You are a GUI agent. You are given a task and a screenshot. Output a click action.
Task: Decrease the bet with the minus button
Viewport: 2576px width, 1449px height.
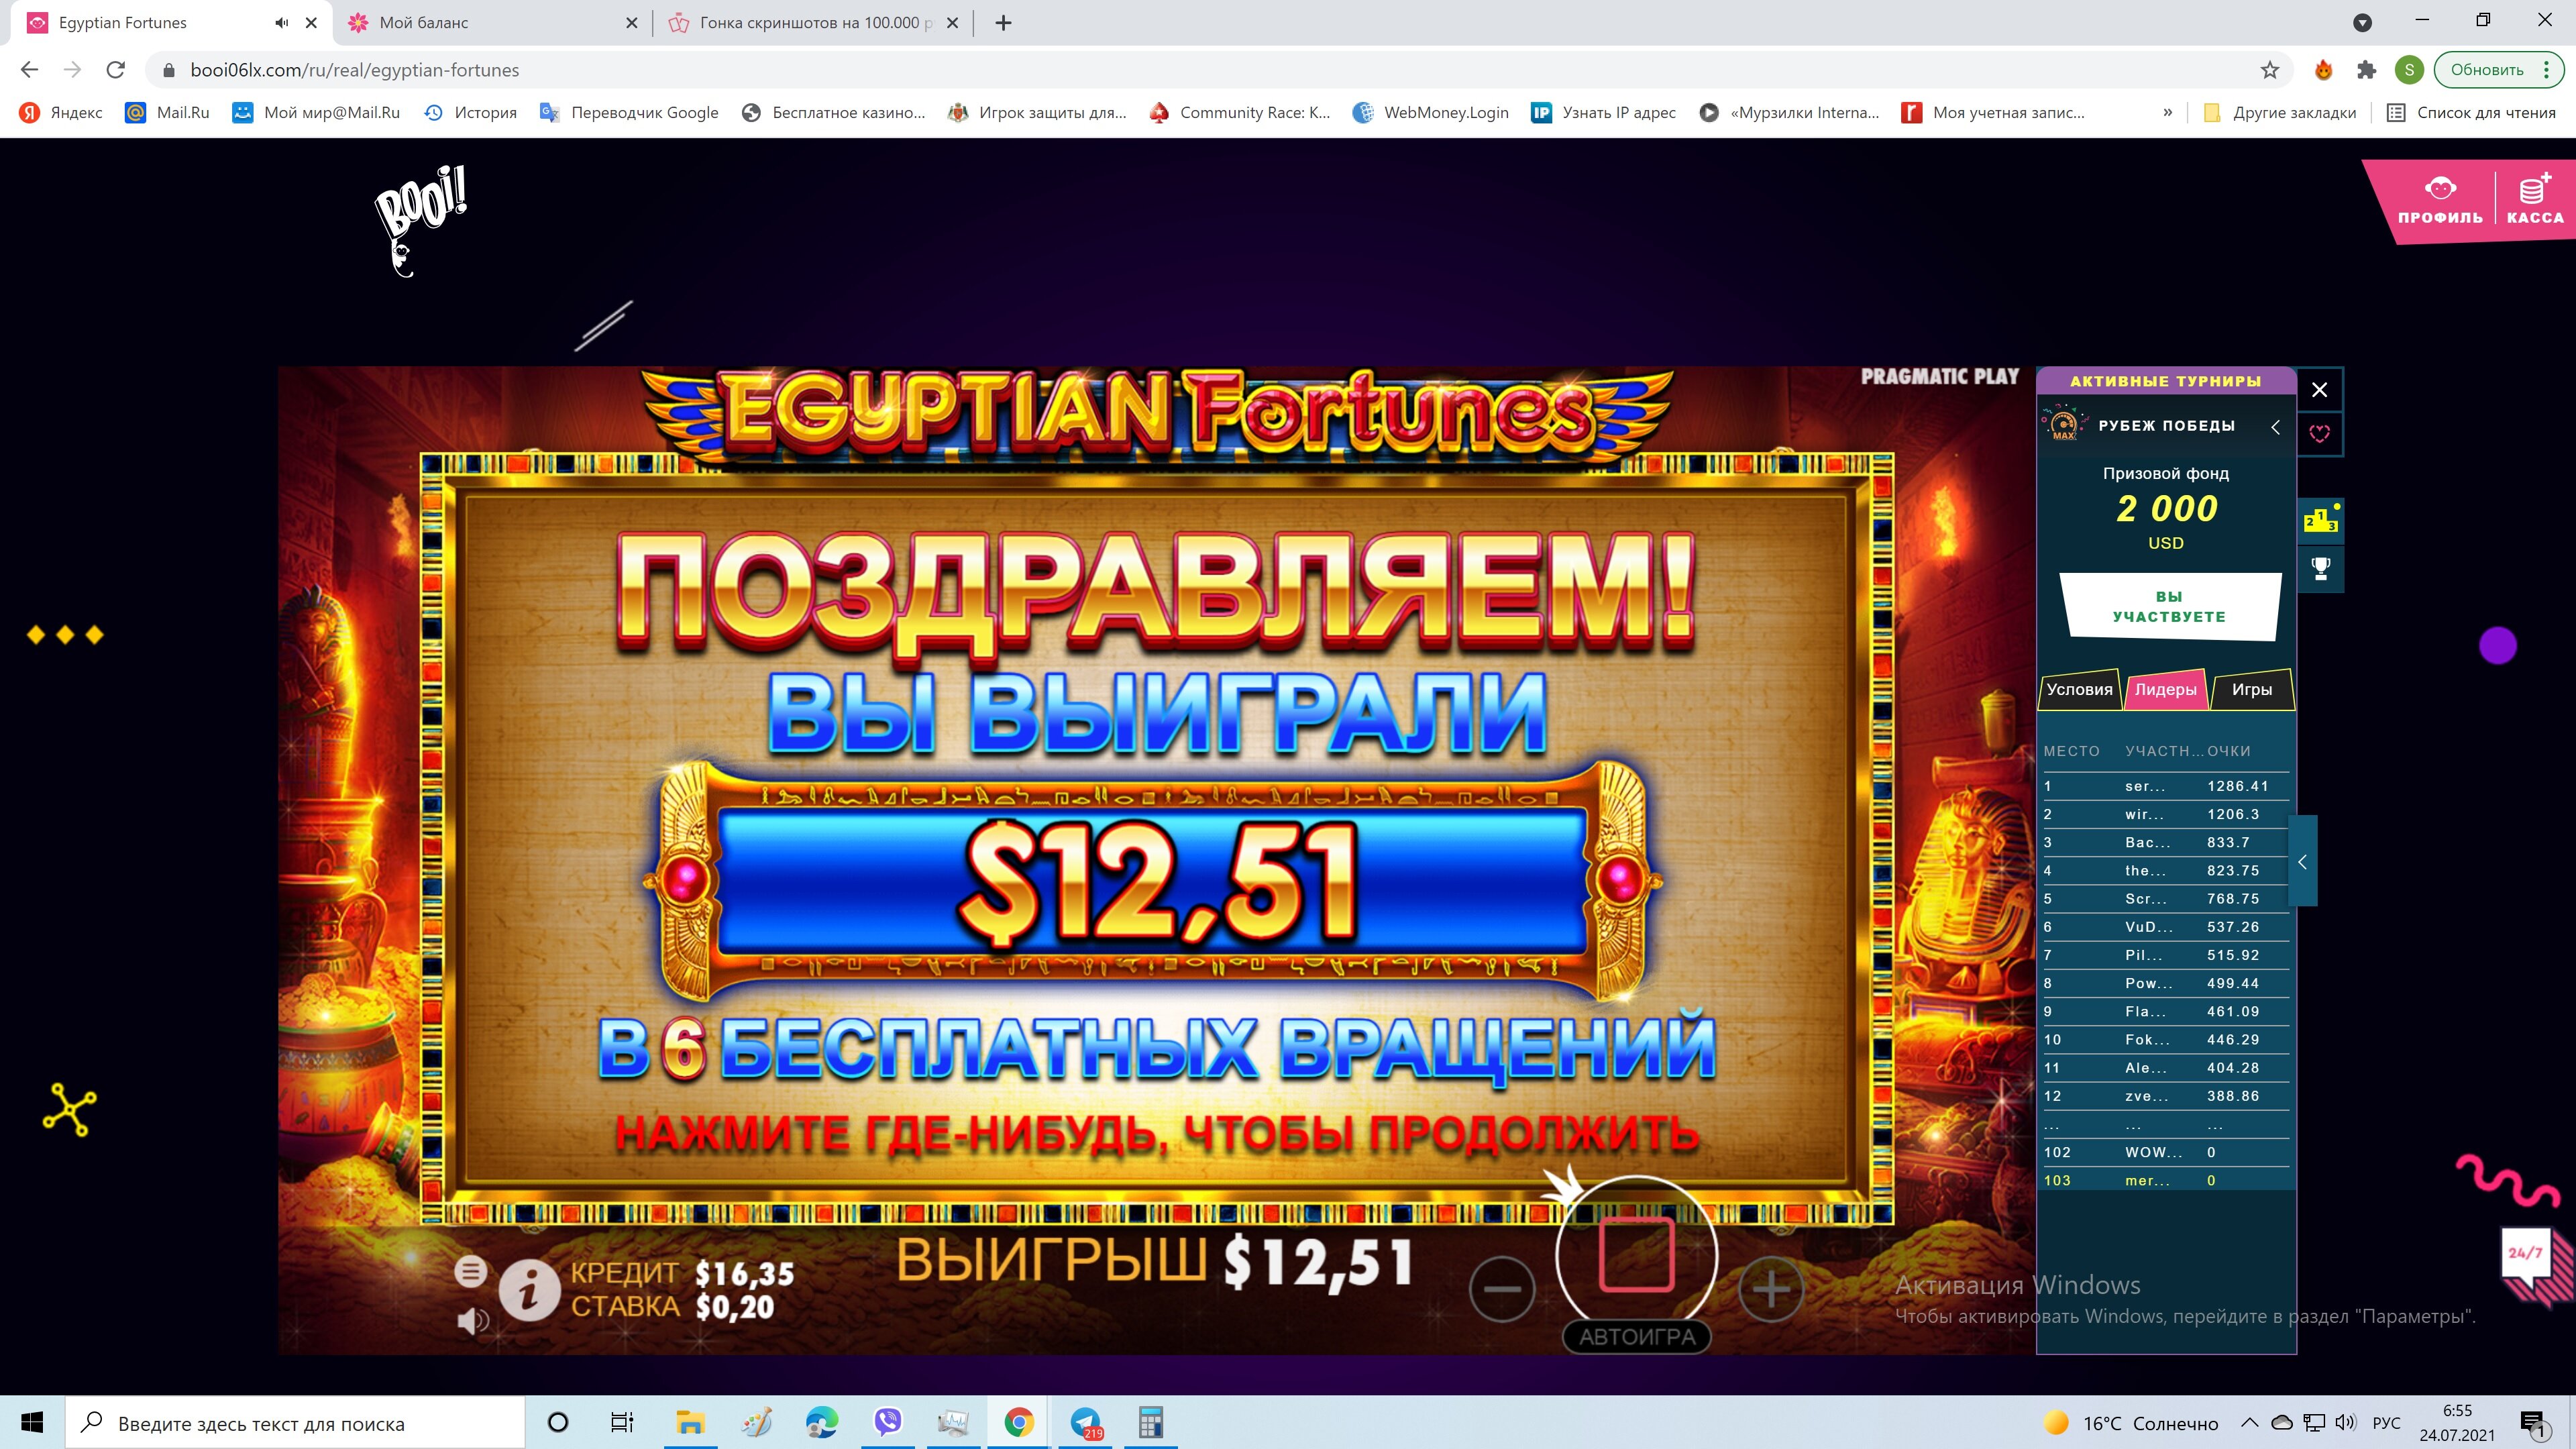coord(1502,1289)
